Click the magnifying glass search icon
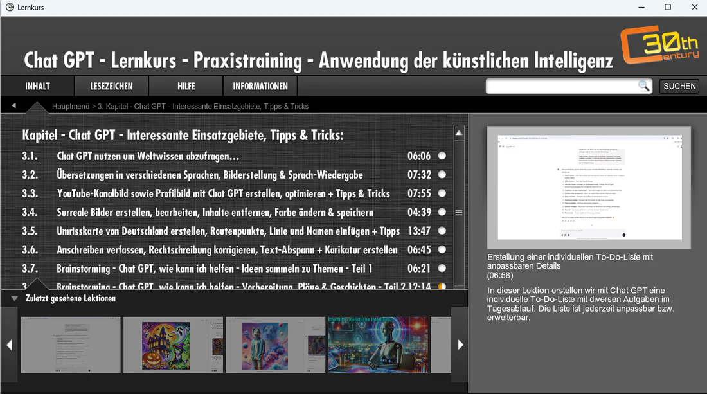Viewport: 707px width, 394px height. (643, 86)
